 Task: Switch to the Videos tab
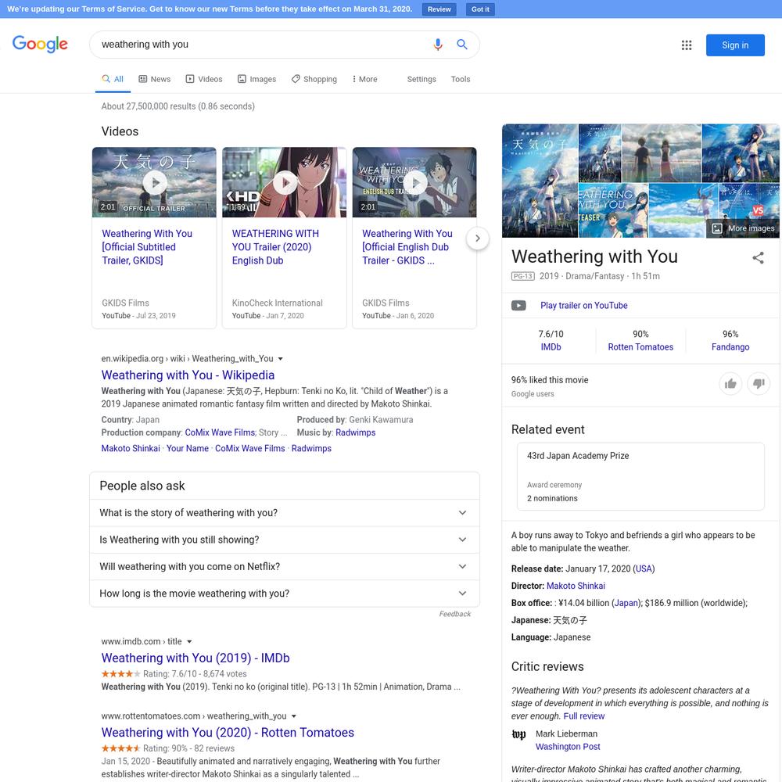pos(204,79)
